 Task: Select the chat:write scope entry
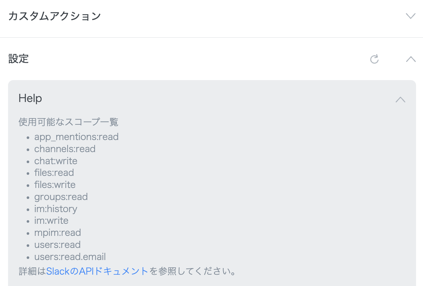56,161
